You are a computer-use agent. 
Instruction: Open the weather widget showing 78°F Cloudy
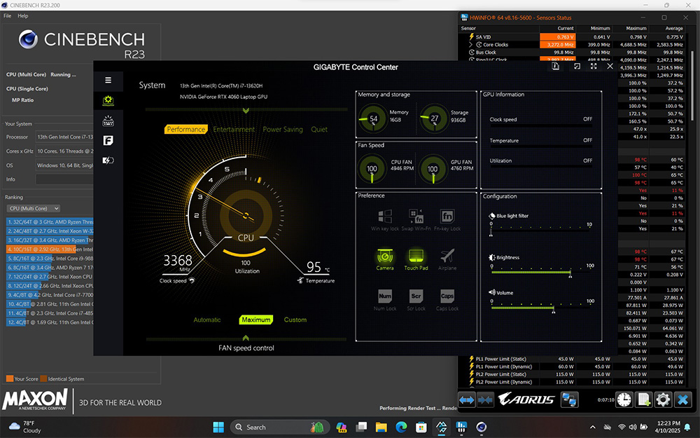tap(26, 427)
